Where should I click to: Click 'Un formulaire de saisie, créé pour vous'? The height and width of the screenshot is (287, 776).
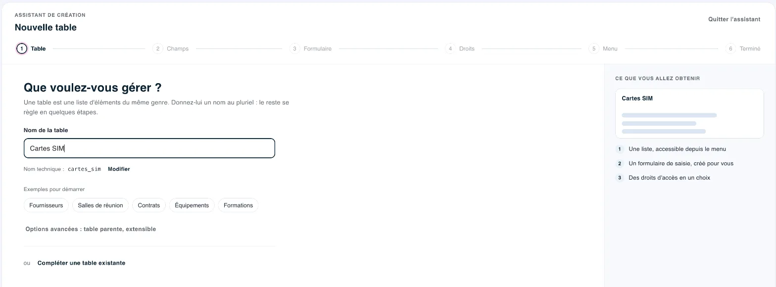point(681,163)
